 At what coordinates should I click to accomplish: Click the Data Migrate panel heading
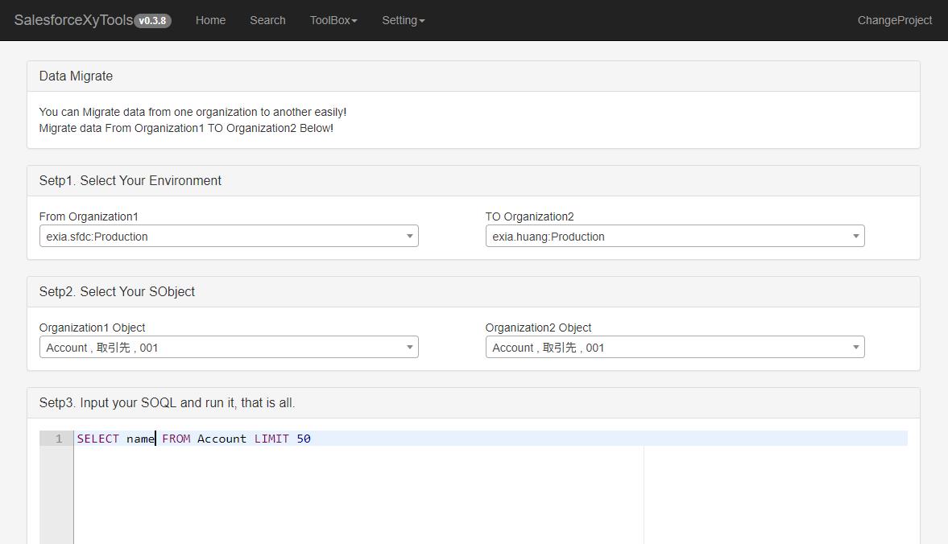click(x=77, y=76)
